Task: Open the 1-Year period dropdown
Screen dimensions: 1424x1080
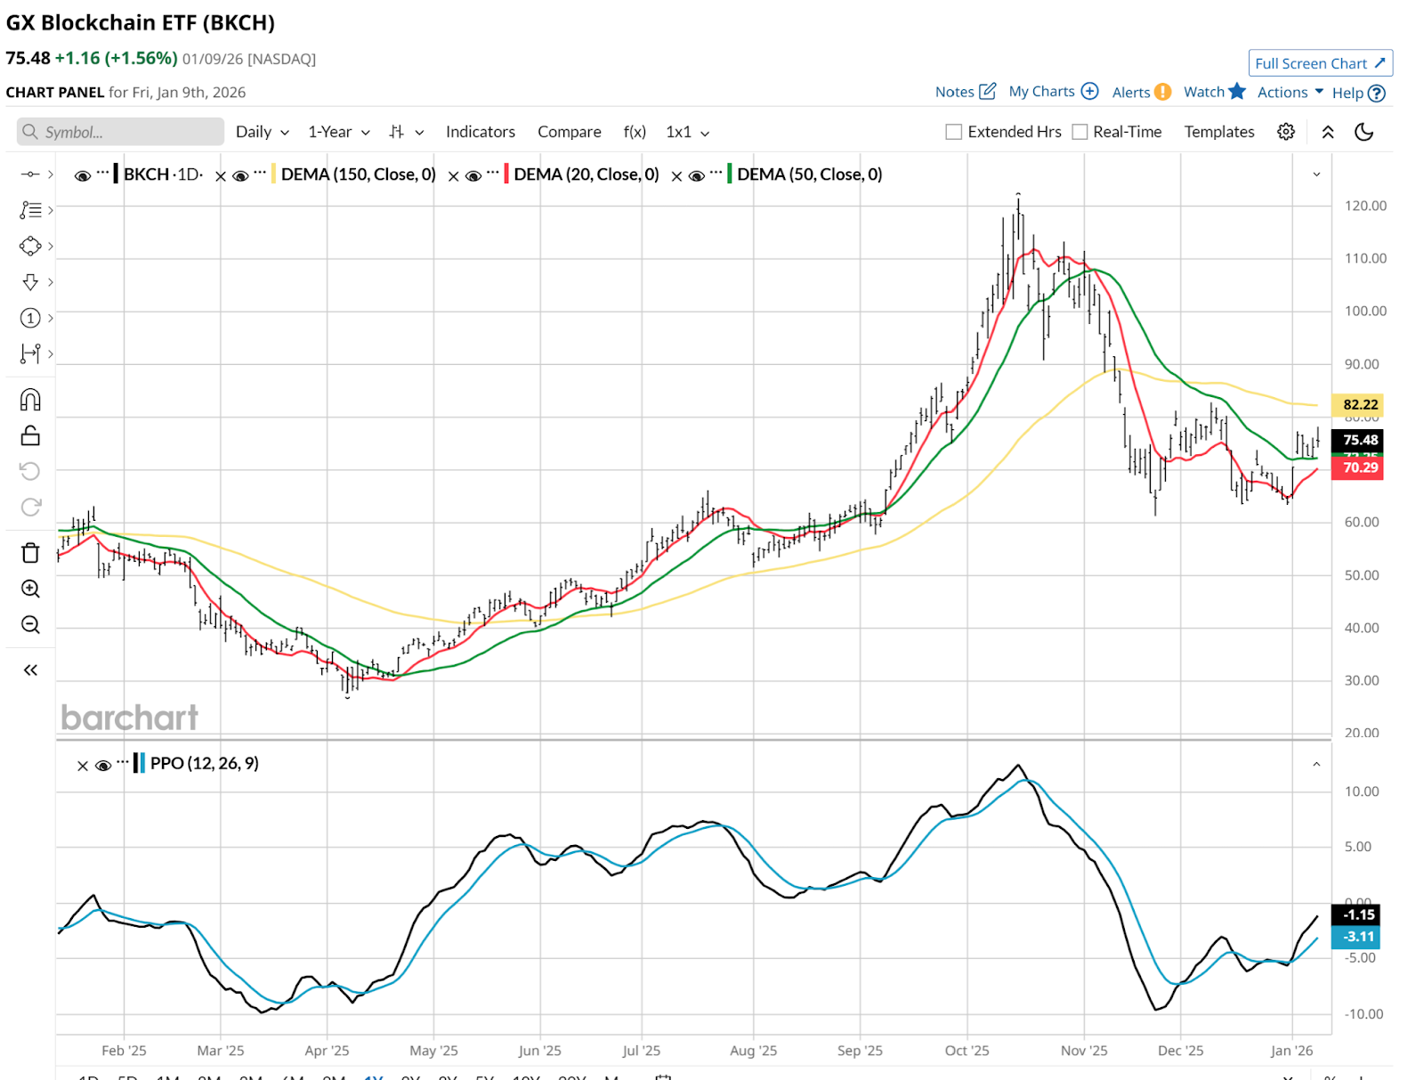Action: [338, 132]
